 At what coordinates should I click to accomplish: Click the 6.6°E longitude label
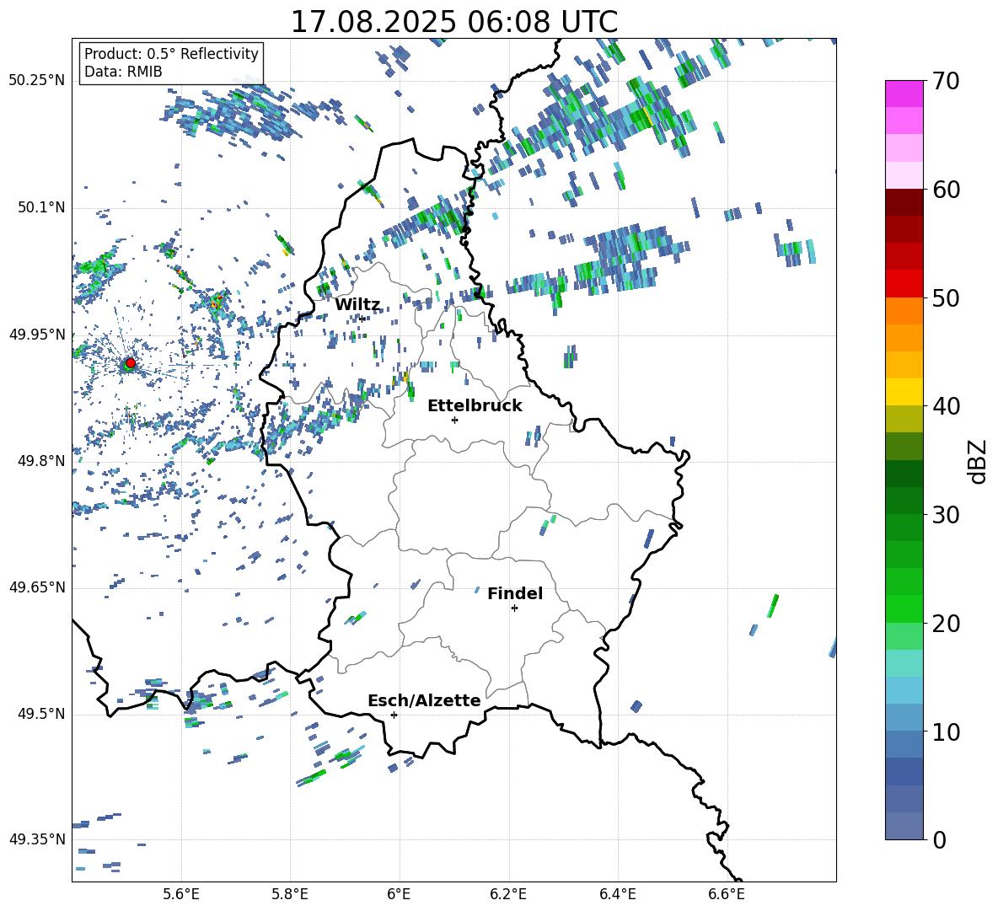[727, 894]
